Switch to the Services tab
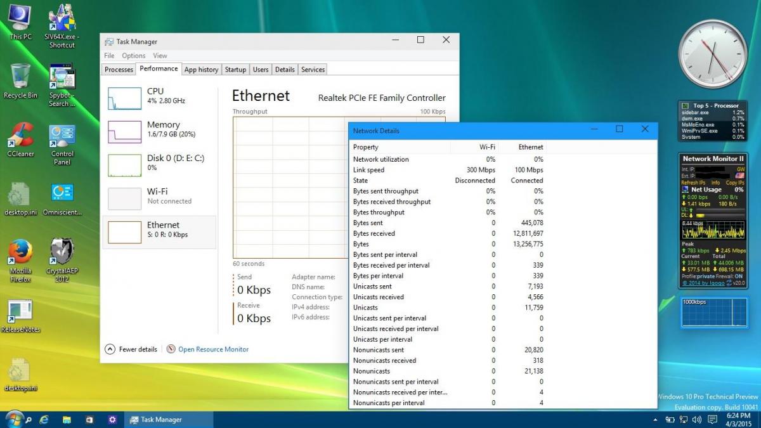 [x=313, y=70]
